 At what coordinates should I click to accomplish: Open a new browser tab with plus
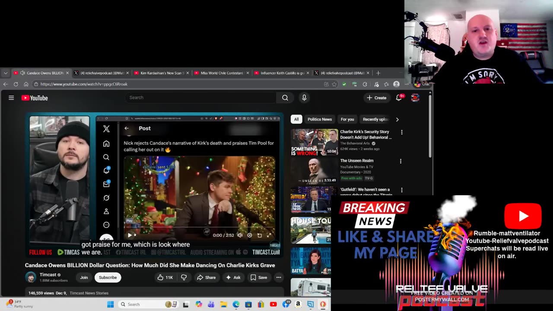pos(378,73)
